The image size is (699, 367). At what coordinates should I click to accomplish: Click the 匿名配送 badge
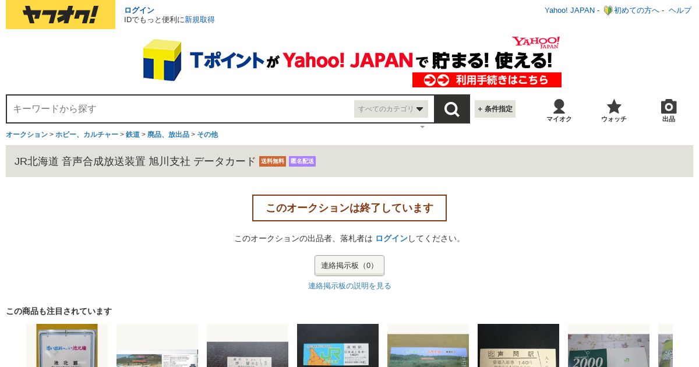302,161
